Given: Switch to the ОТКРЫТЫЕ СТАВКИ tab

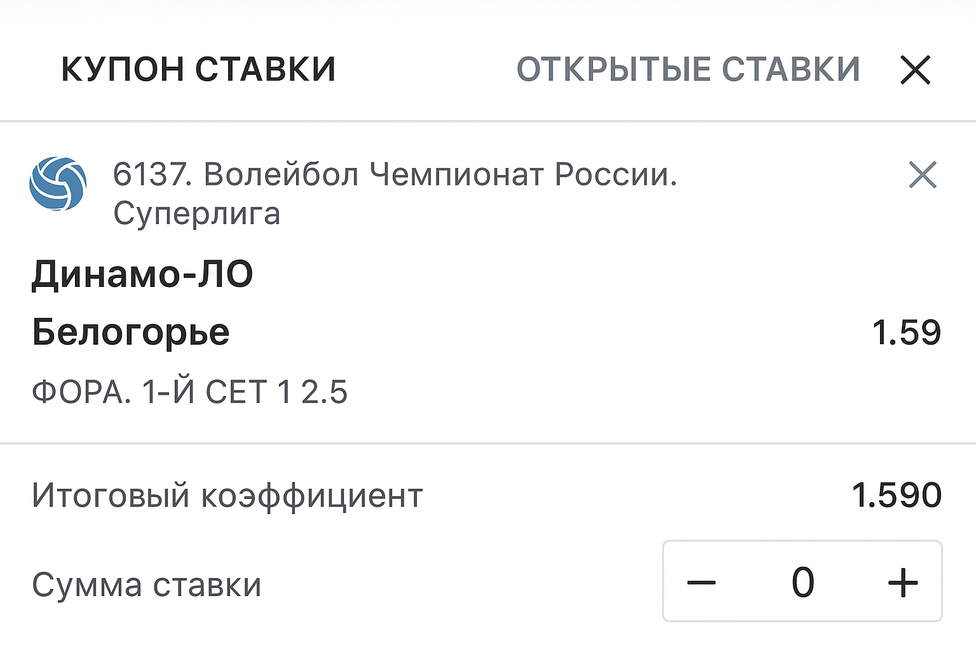Looking at the screenshot, I should (688, 69).
